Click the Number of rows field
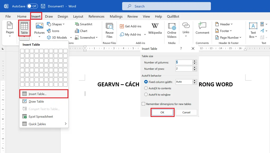The width and height of the screenshot is (270, 153). pyautogui.click(x=184, y=69)
